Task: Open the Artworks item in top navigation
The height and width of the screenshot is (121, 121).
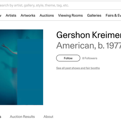Action: (x=28, y=15)
